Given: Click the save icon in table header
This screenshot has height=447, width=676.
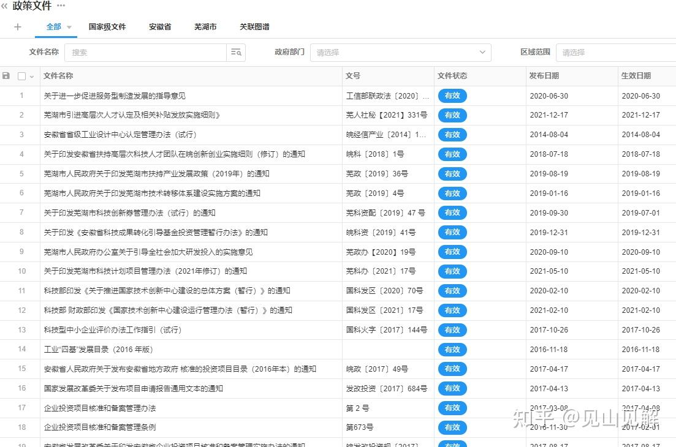Looking at the screenshot, I should [x=6, y=76].
